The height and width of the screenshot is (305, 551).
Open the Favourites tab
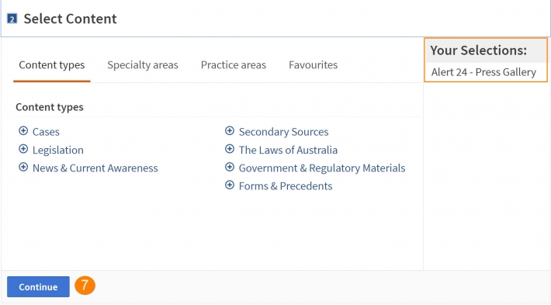coord(313,65)
